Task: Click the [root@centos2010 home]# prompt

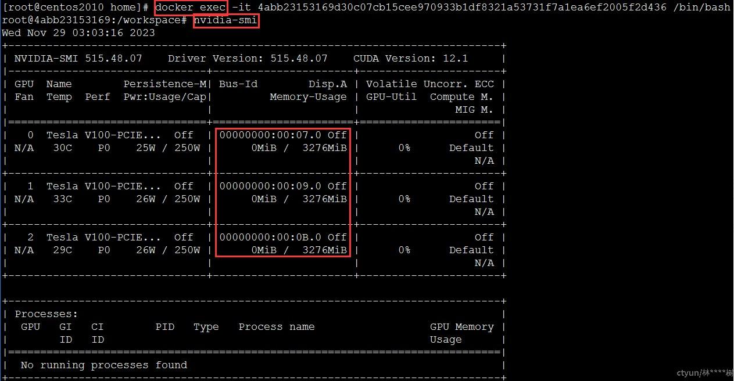Action: (76, 8)
